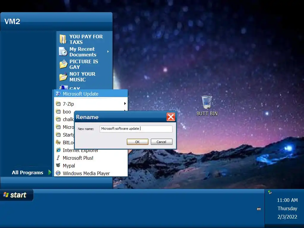This screenshot has height=228, width=304.
Task: Click inside the New name text field
Action: tap(136, 129)
